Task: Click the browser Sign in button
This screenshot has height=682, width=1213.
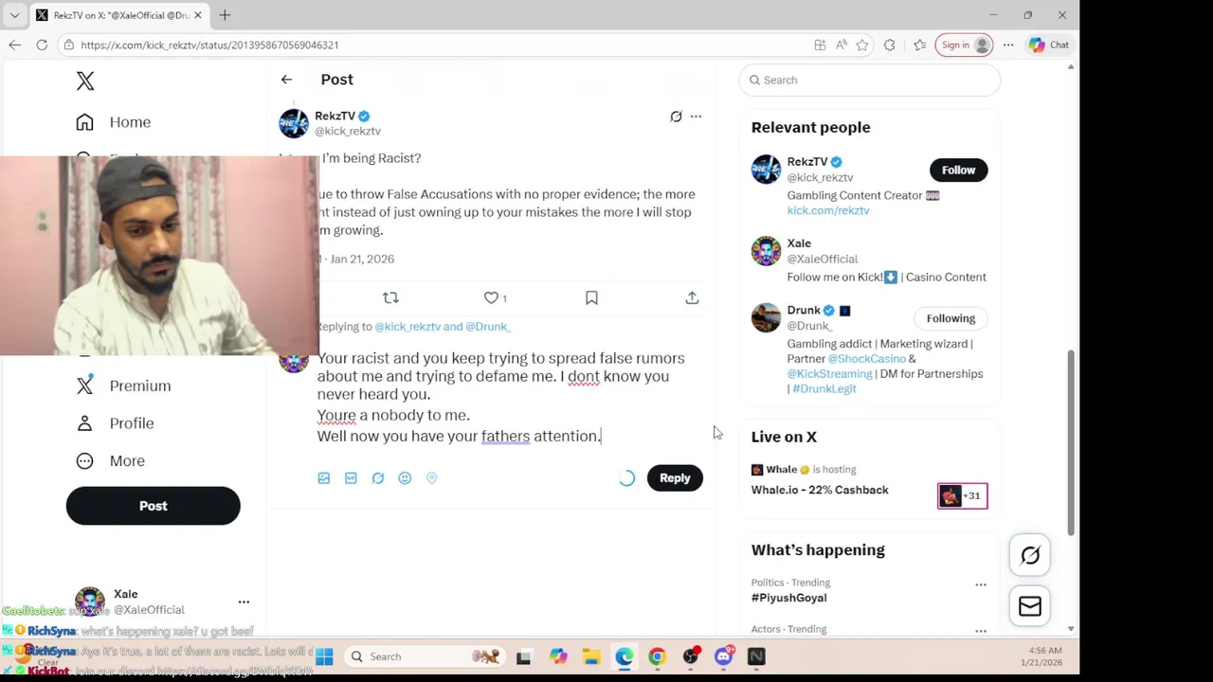Action: click(x=964, y=45)
